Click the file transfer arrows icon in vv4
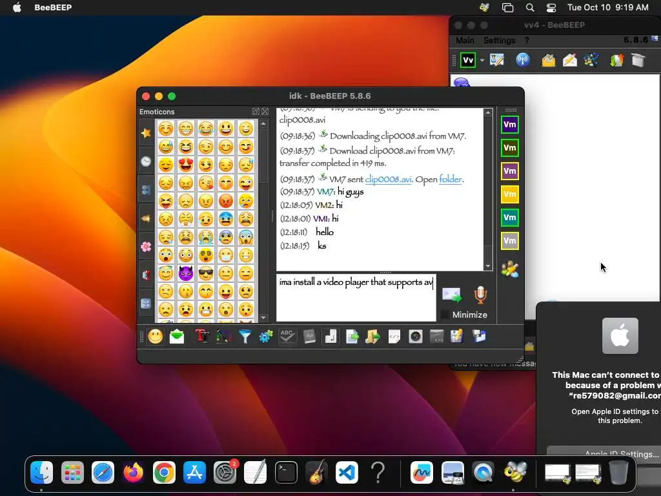The height and width of the screenshot is (496, 661). click(616, 60)
